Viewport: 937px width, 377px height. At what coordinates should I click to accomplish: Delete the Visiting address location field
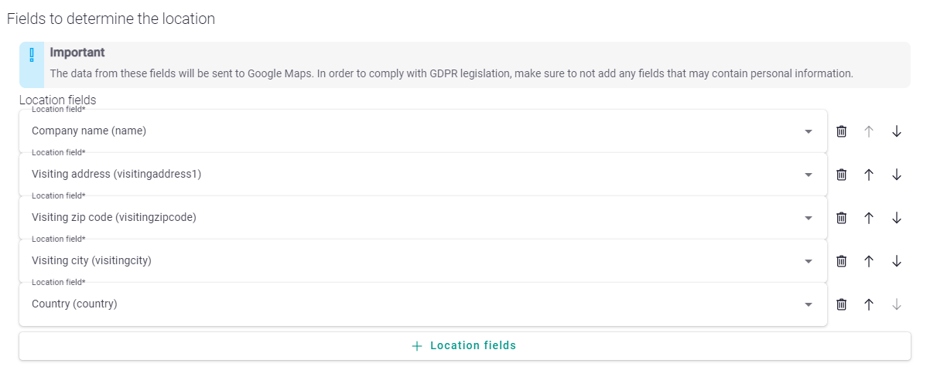842,175
